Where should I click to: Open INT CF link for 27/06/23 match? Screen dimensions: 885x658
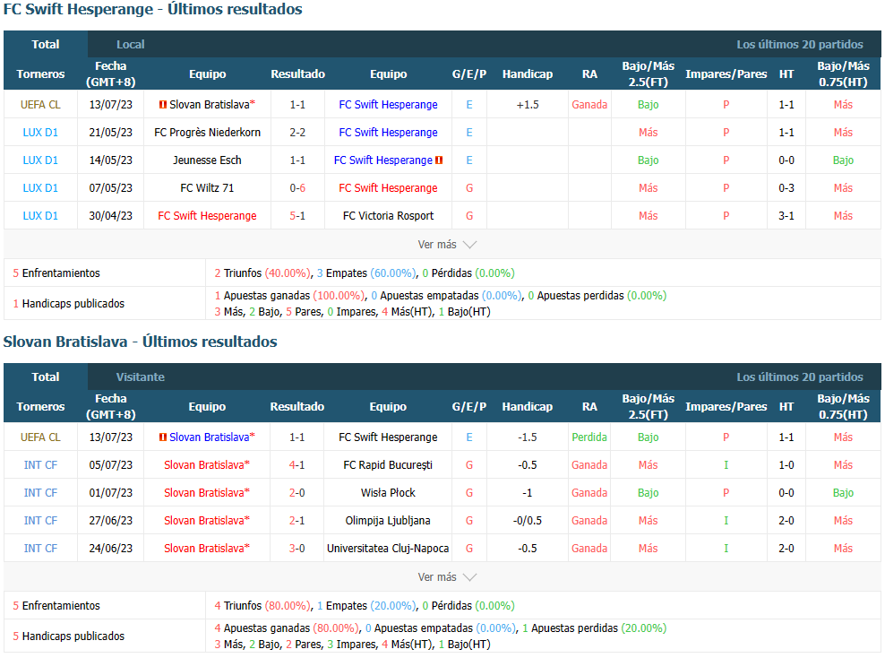(40, 520)
